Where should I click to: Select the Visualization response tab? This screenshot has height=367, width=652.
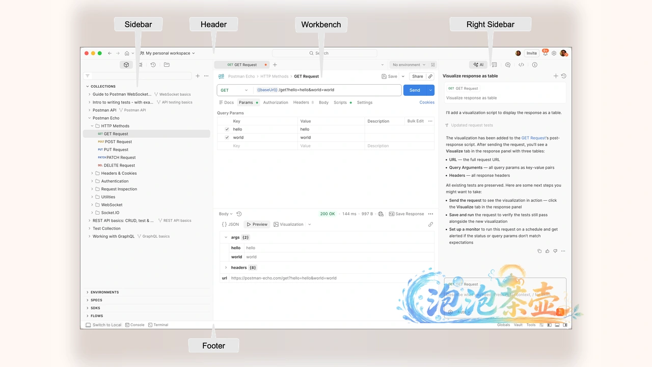(x=288, y=224)
